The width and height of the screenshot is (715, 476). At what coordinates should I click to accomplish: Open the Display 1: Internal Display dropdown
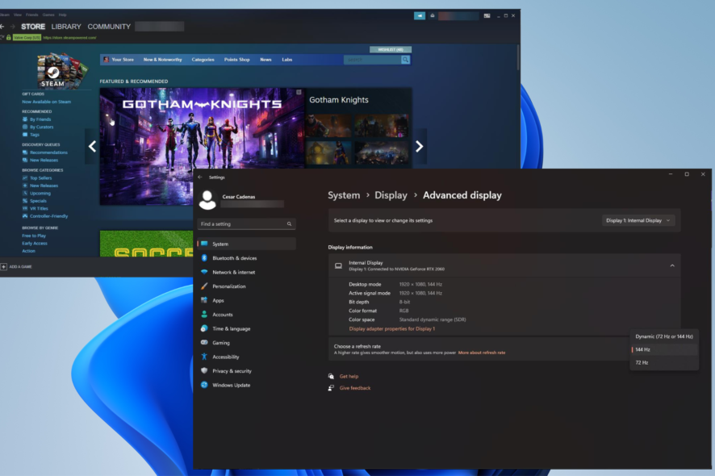(x=638, y=221)
